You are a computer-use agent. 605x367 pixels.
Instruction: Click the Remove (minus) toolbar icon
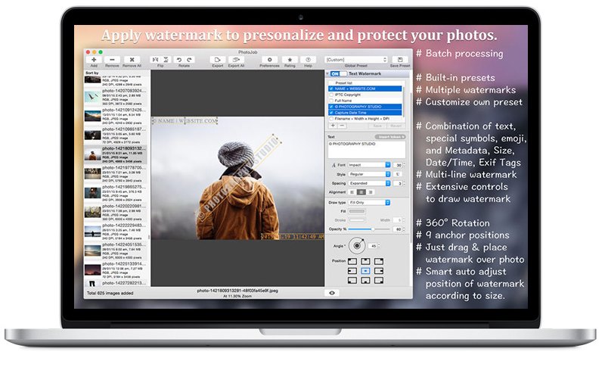pos(112,60)
